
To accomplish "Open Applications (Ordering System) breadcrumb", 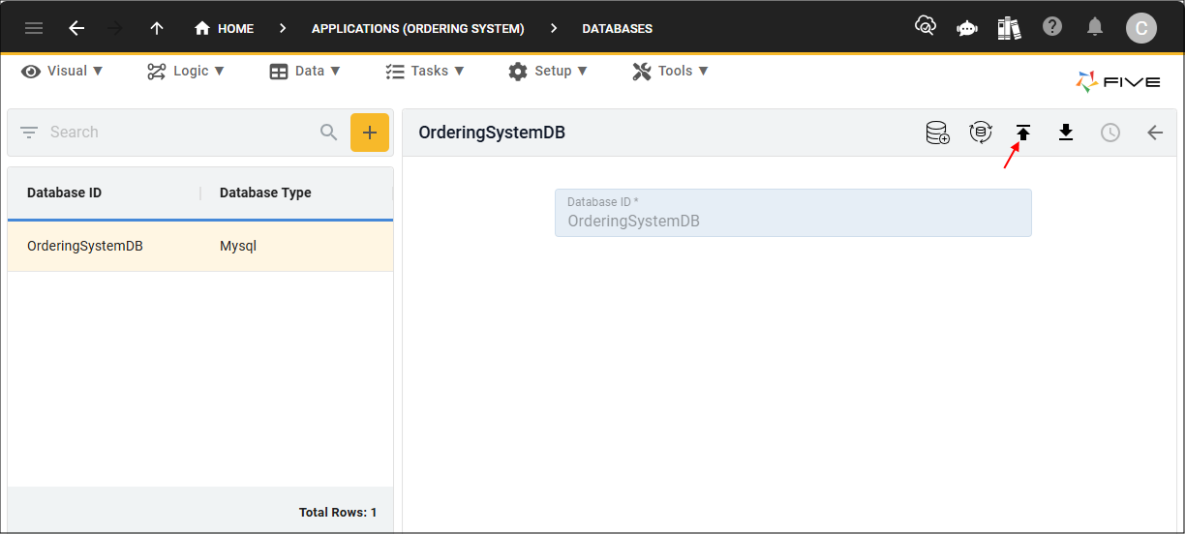I will point(418,29).
